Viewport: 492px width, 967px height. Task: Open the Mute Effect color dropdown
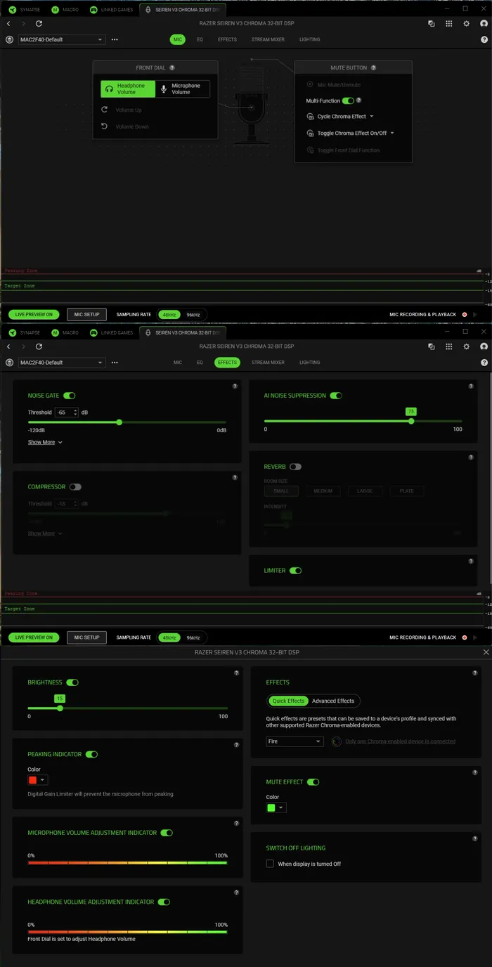[276, 807]
